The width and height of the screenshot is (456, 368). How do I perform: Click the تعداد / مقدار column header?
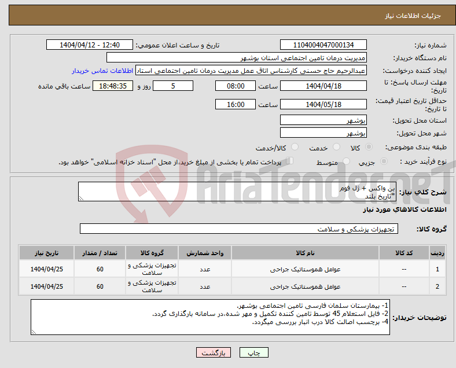(100, 253)
